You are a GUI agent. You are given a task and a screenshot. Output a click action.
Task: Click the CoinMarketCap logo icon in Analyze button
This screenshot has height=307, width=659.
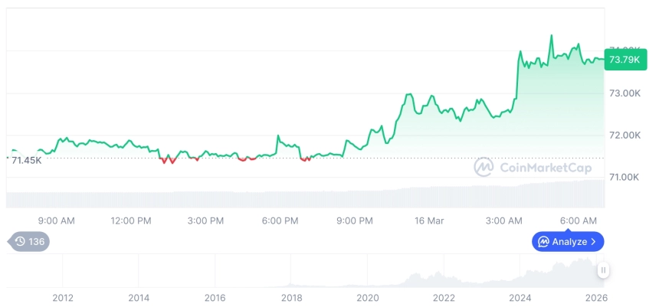coord(543,242)
